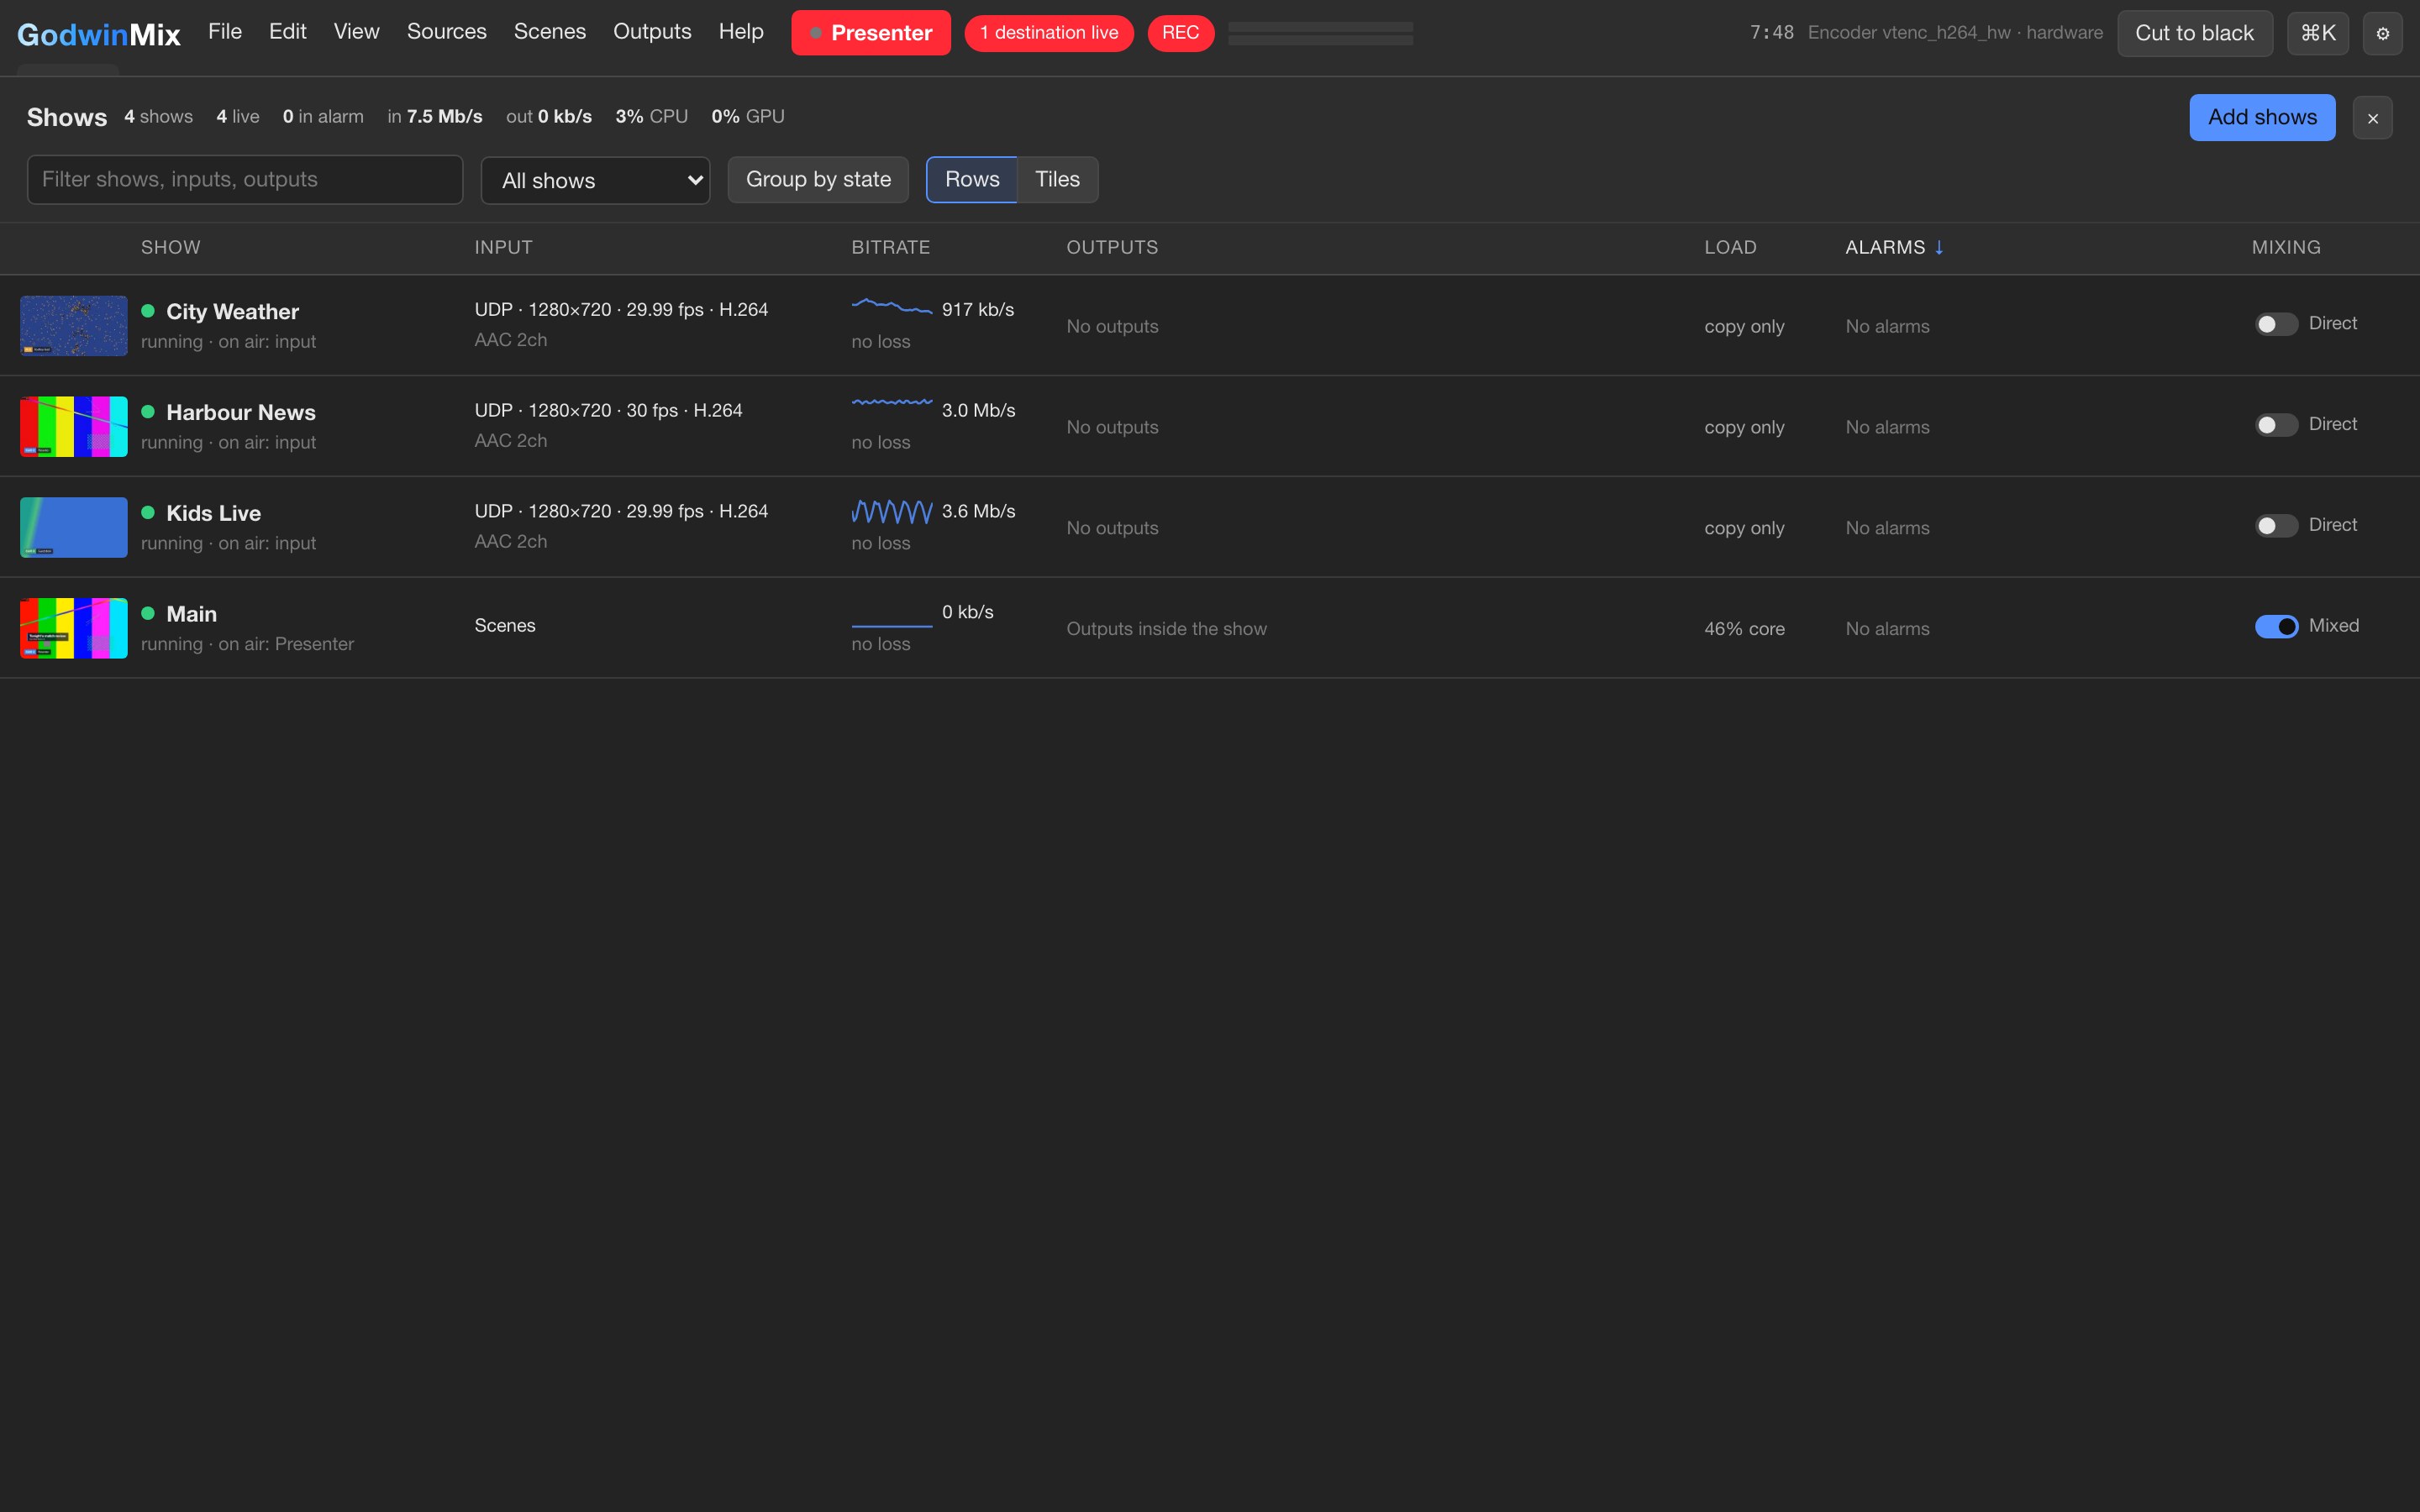This screenshot has width=2420, height=1512.
Task: Click the audio level meter bar in header
Action: pyautogui.click(x=1320, y=33)
